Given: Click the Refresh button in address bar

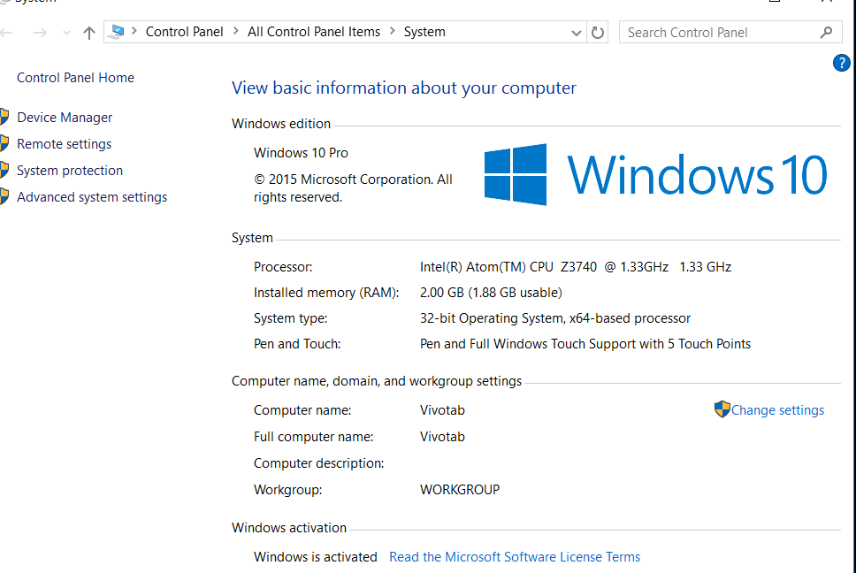Looking at the screenshot, I should click(598, 33).
